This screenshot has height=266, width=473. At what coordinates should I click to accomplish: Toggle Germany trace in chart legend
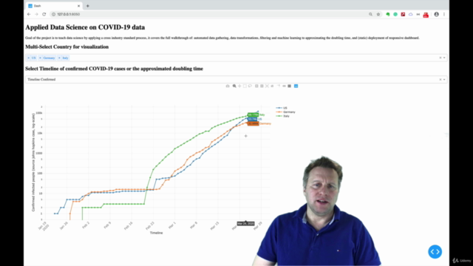point(286,112)
